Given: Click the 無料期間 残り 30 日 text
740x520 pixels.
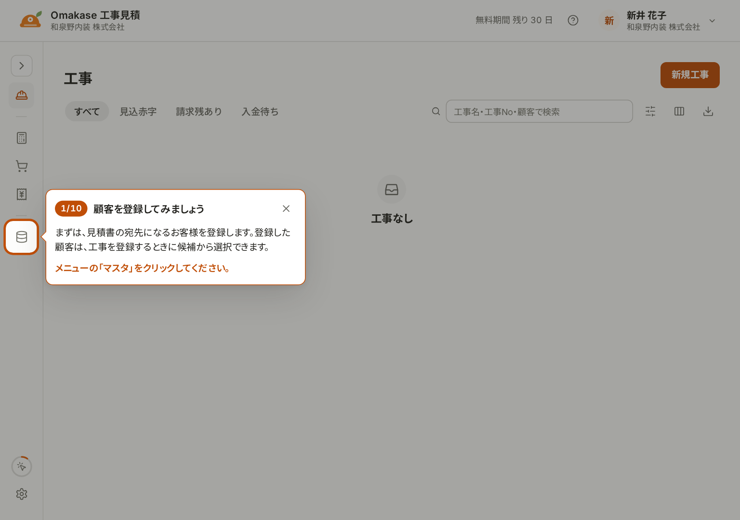Looking at the screenshot, I should [x=514, y=20].
